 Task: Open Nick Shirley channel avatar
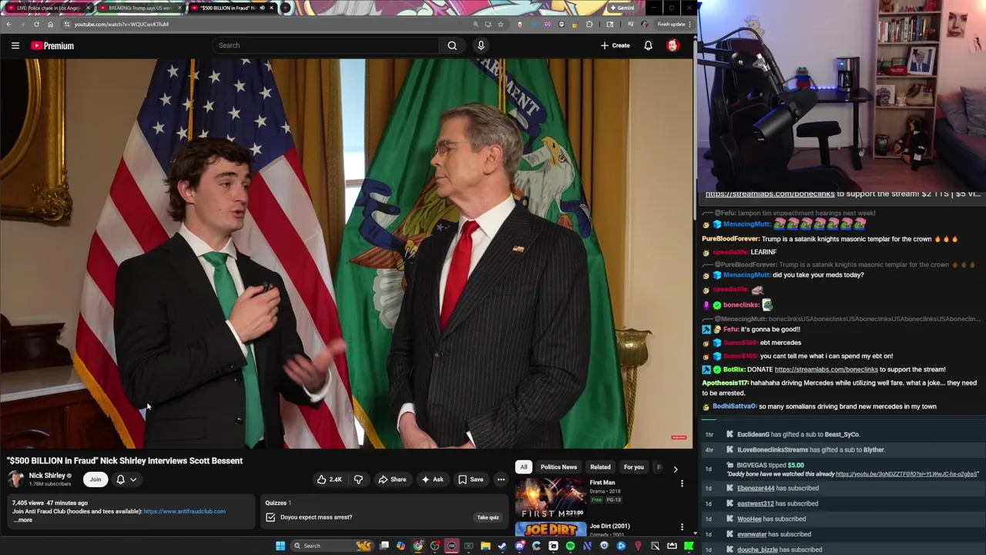click(x=15, y=479)
